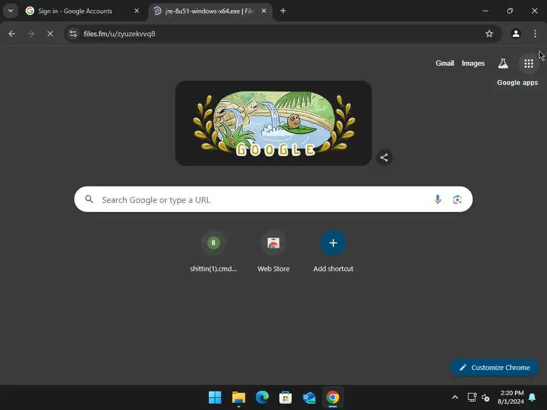This screenshot has width=547, height=410.
Task: Close the jre-8u51-windows-x64.exe tab
Action: point(264,11)
